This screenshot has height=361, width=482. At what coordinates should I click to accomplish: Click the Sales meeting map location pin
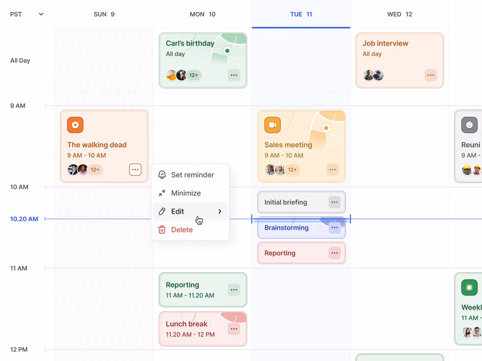[326, 128]
